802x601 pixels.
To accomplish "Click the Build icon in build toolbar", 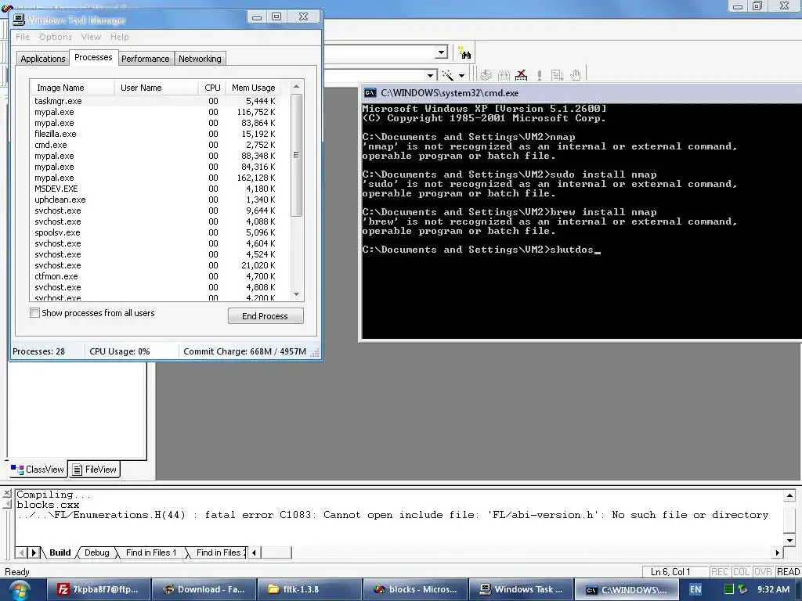I will coord(504,75).
